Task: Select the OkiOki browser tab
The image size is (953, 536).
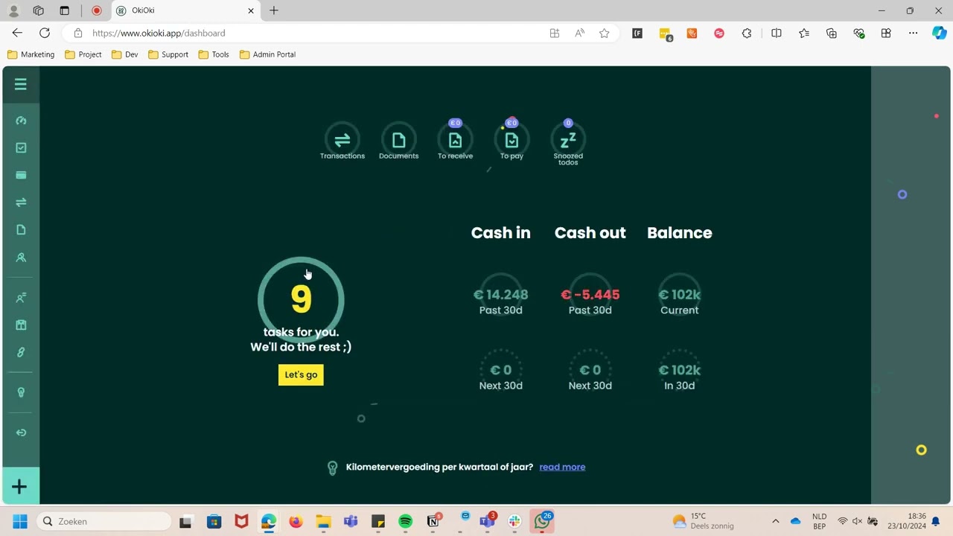Action: pos(185,10)
